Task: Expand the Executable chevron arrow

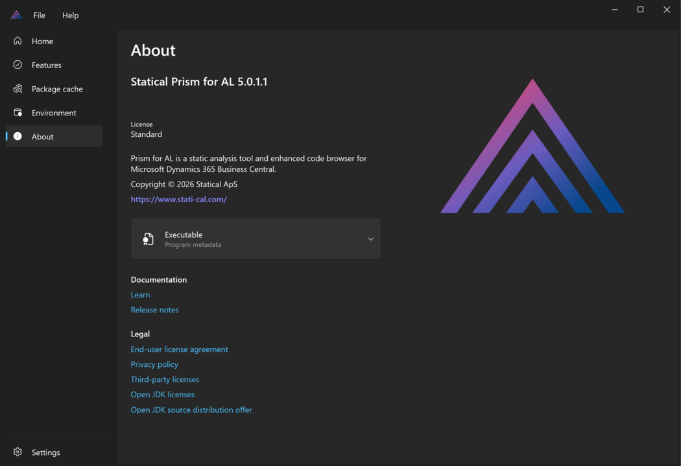Action: (x=371, y=239)
